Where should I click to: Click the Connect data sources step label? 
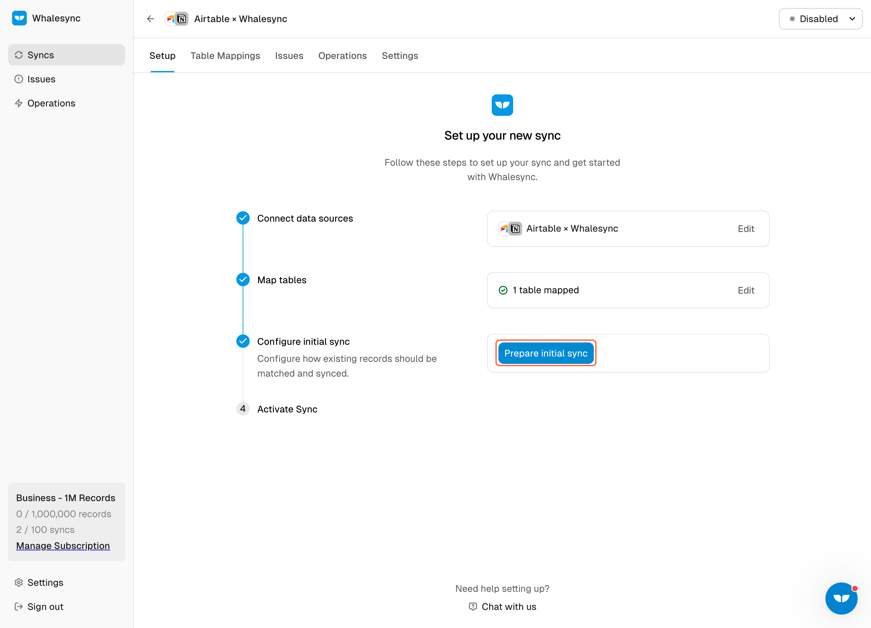(x=305, y=218)
